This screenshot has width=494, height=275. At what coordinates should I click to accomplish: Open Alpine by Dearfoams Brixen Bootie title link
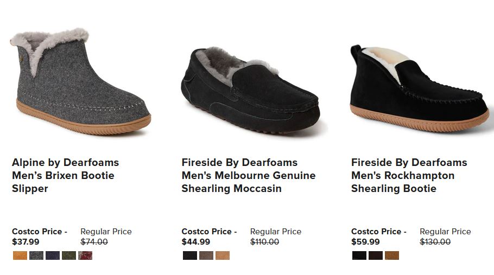point(65,175)
